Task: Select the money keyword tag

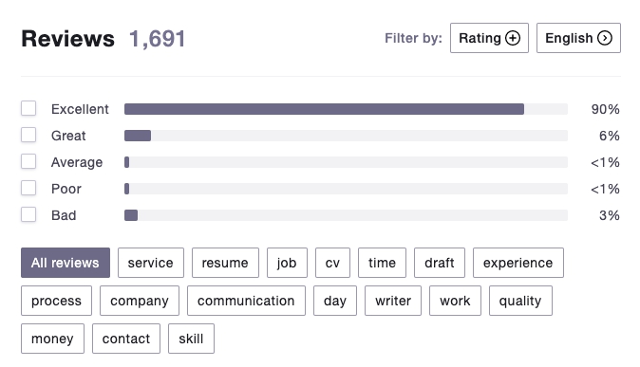Action: tap(52, 339)
